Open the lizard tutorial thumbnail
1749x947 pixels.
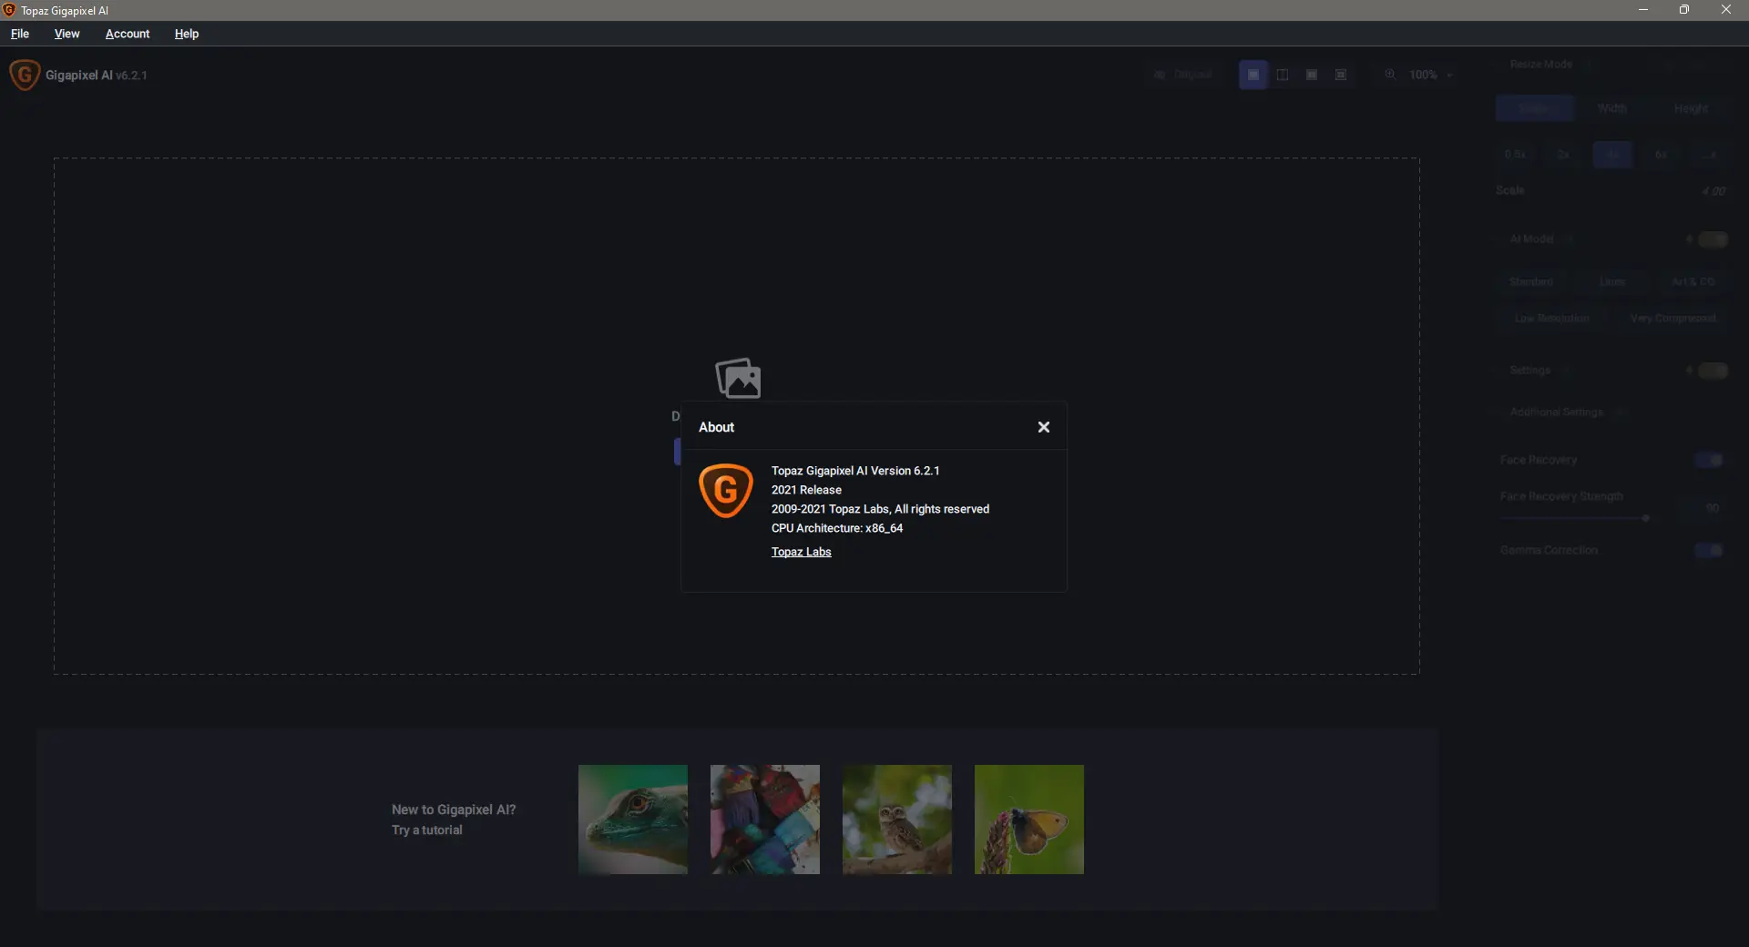[x=633, y=820]
